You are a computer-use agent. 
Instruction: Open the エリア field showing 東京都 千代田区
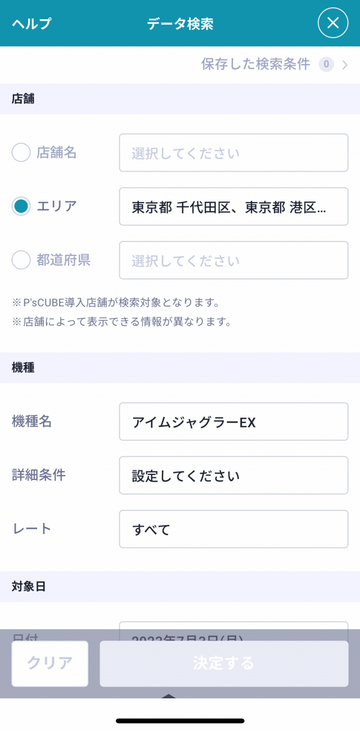click(233, 207)
